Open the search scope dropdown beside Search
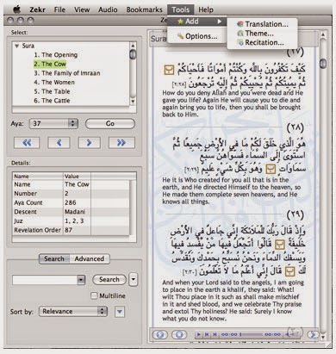 (134, 280)
